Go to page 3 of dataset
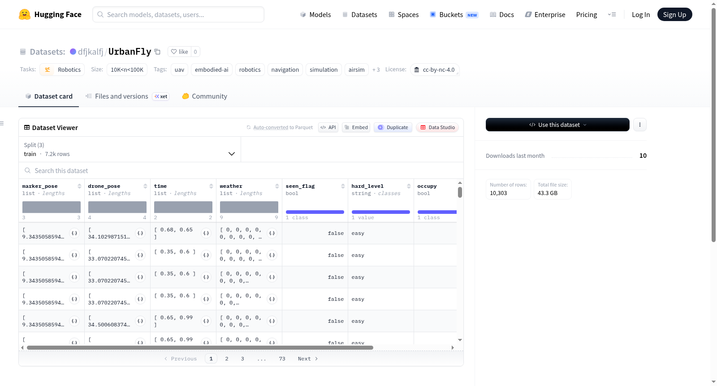 242,359
